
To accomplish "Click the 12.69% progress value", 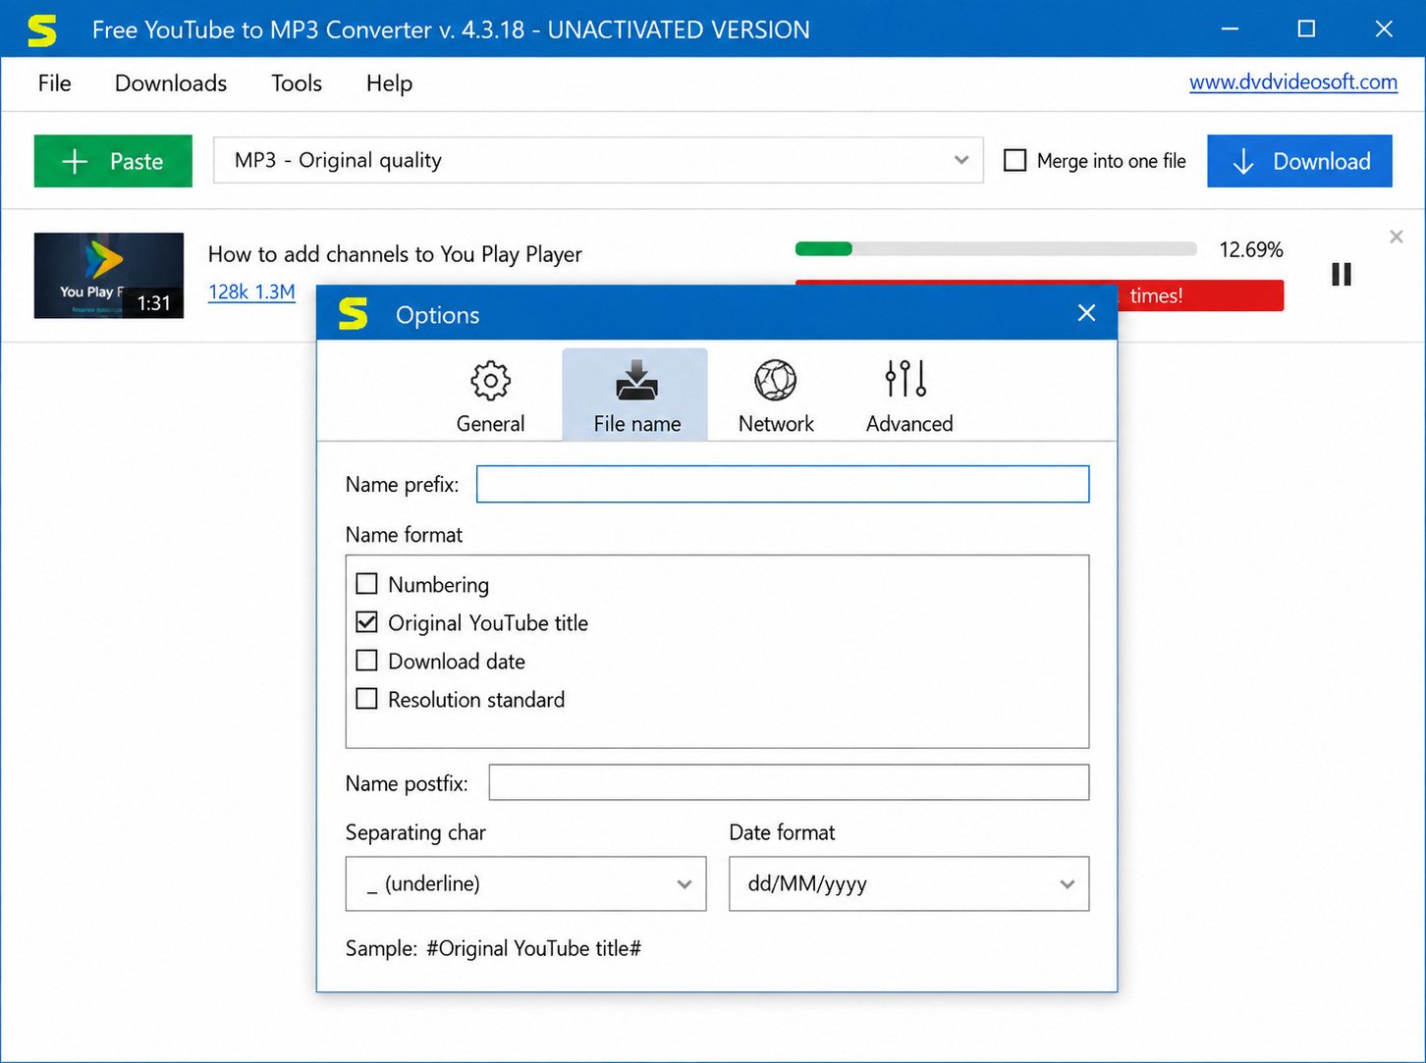I will click(1251, 249).
